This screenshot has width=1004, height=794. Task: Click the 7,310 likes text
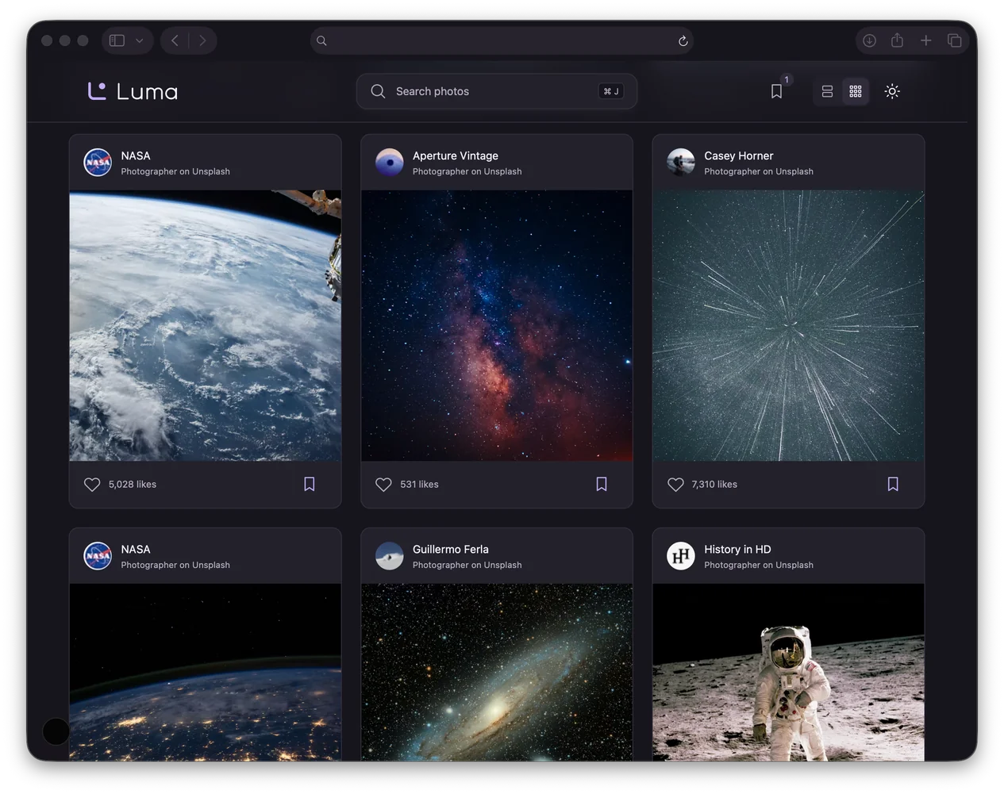(714, 484)
